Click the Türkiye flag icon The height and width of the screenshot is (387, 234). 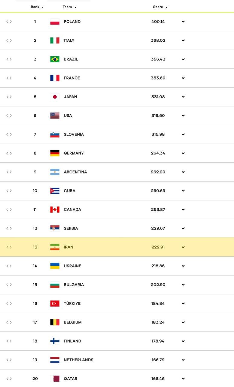(55, 304)
